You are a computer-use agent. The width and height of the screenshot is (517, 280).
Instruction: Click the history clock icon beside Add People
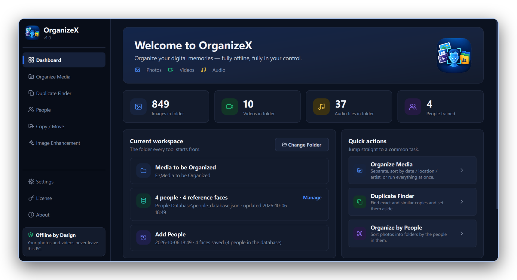pos(143,237)
